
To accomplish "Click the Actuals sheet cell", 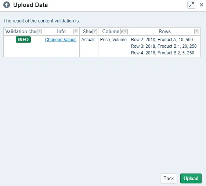I will coord(88,40).
